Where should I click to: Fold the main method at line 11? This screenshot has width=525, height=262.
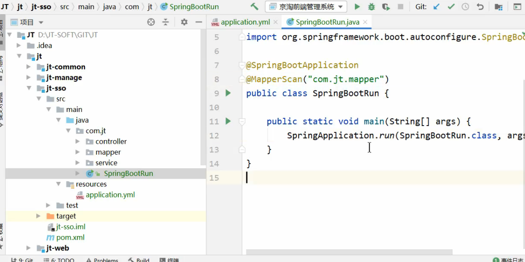coord(242,121)
